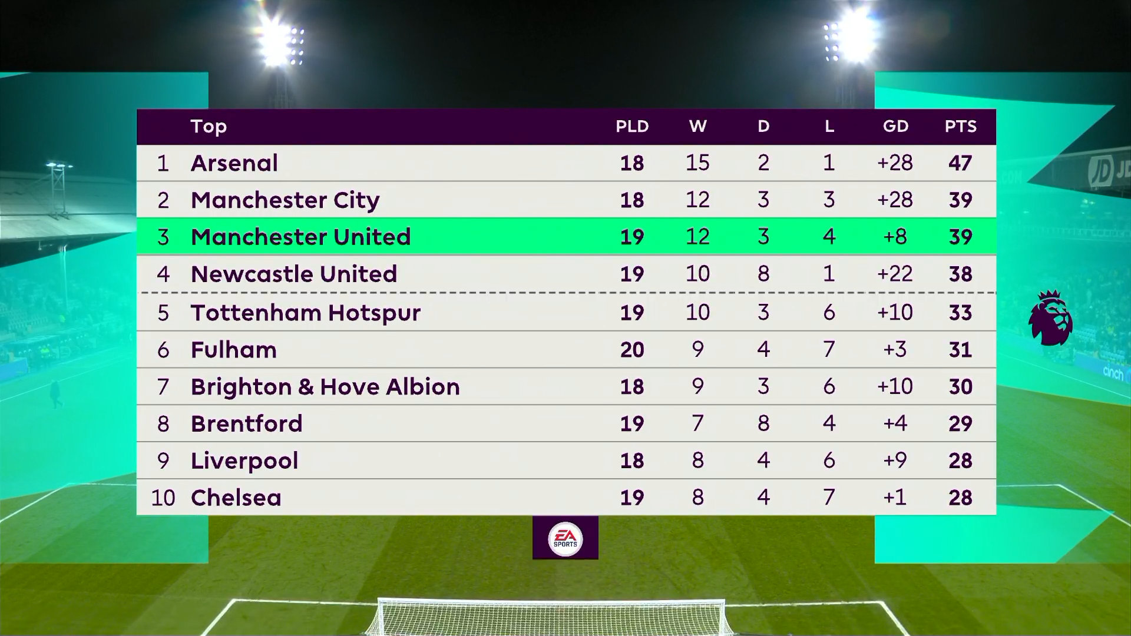The image size is (1131, 636).
Task: Click the PLD column header
Action: (x=632, y=127)
